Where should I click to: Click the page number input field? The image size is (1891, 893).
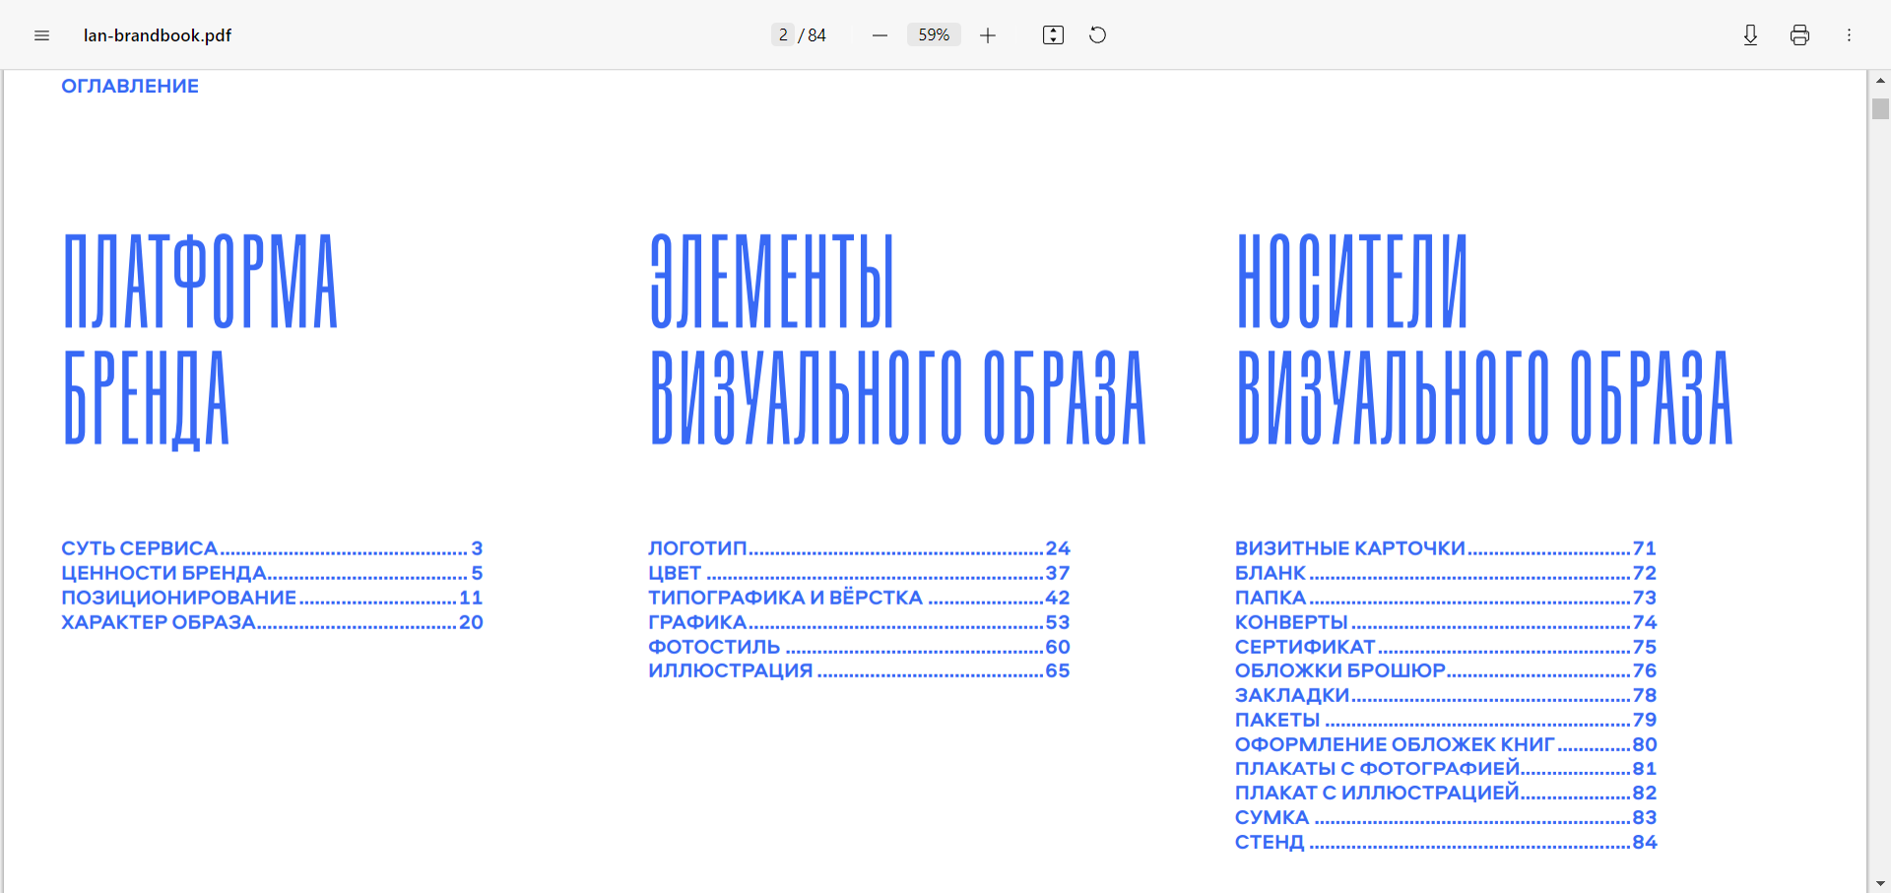click(x=783, y=35)
